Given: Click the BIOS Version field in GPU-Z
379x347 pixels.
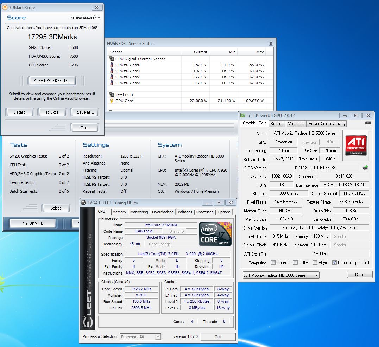Looking at the screenshot, I should pos(315,168).
